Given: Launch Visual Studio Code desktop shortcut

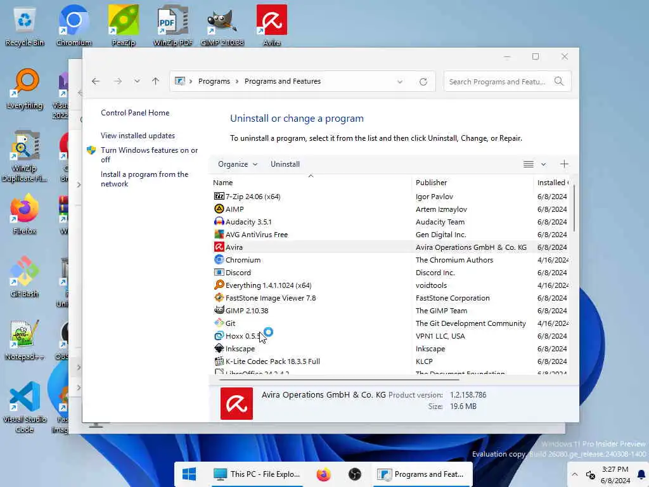Looking at the screenshot, I should (25, 407).
